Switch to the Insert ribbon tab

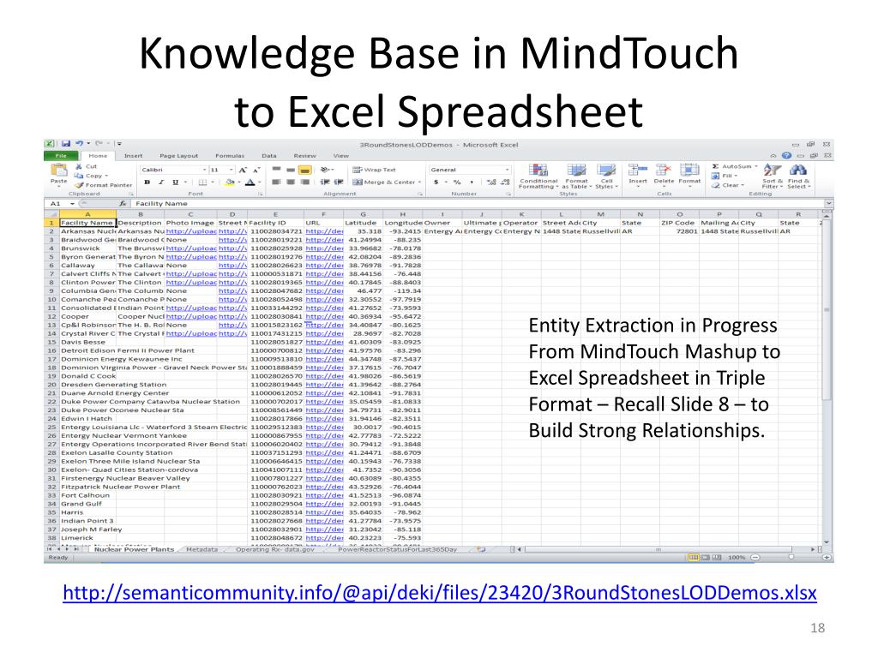coord(133,156)
